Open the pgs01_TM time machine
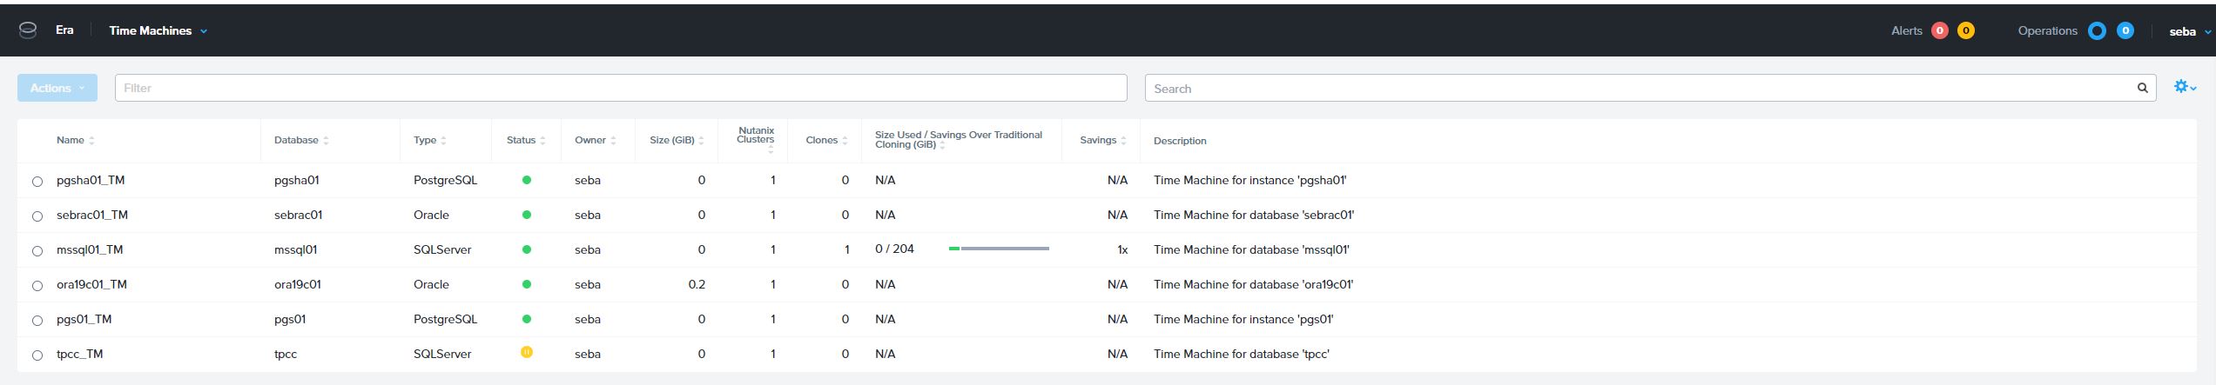 [x=84, y=319]
